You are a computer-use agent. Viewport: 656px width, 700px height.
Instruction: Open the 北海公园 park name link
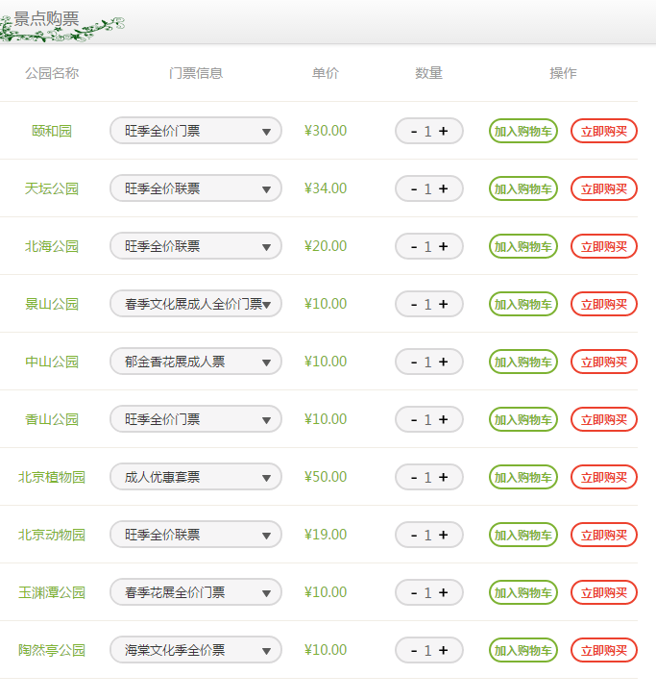coord(52,246)
